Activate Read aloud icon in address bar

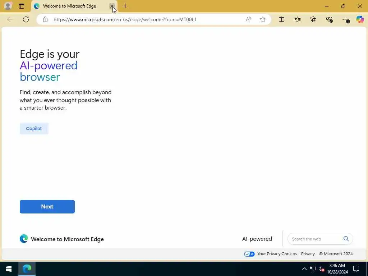tap(248, 19)
